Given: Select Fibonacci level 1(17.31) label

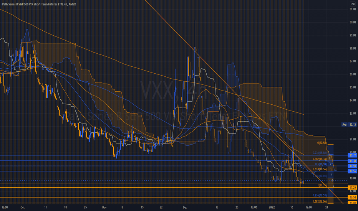Looking at the screenshot, I should point(322,185).
